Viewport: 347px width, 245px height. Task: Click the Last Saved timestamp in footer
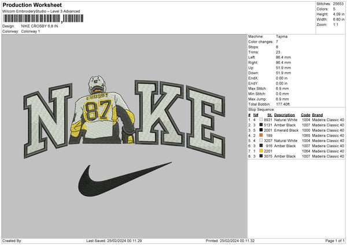coord(114,241)
